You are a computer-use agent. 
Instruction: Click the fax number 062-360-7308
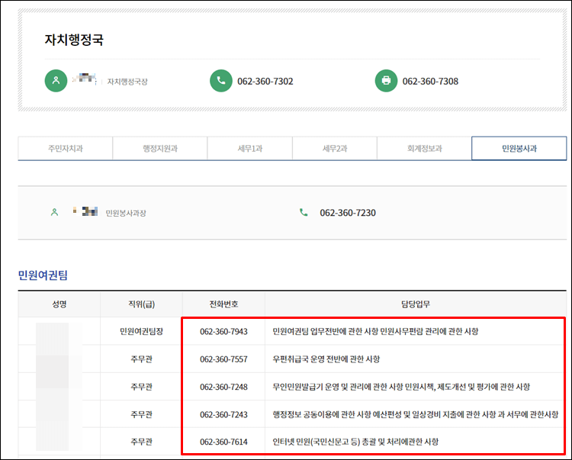(430, 82)
